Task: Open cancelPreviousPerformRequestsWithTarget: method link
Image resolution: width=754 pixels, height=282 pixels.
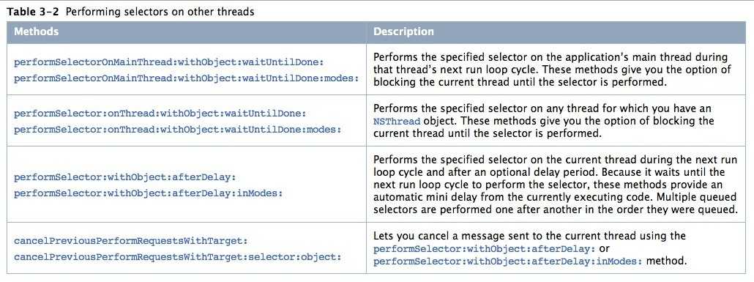Action: (x=131, y=240)
